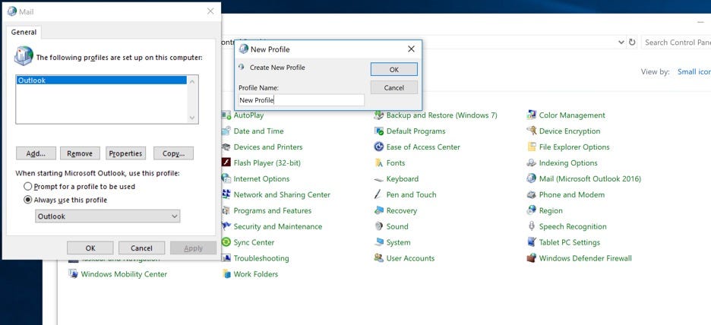
Task: Change View by Small icons option
Action: point(694,71)
